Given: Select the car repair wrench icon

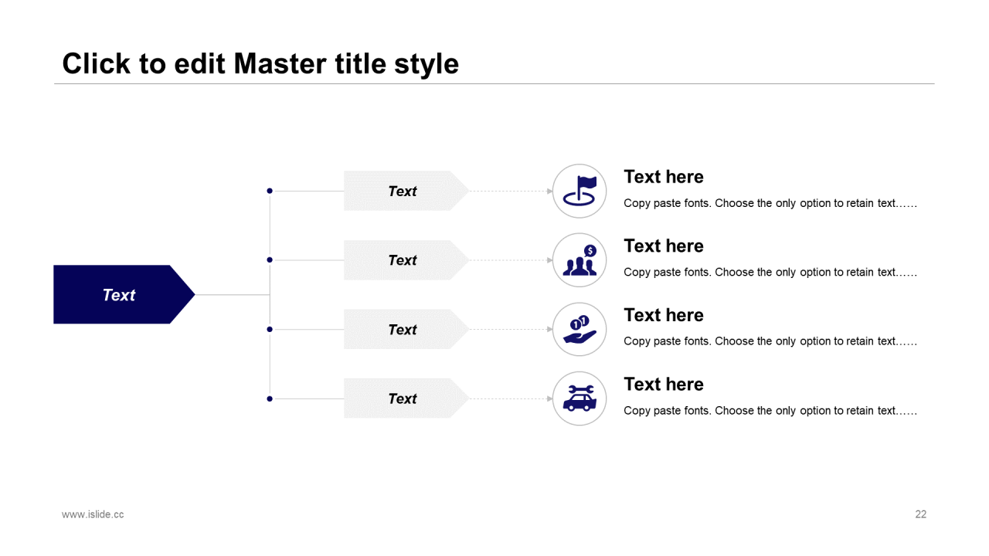Looking at the screenshot, I should tap(579, 398).
